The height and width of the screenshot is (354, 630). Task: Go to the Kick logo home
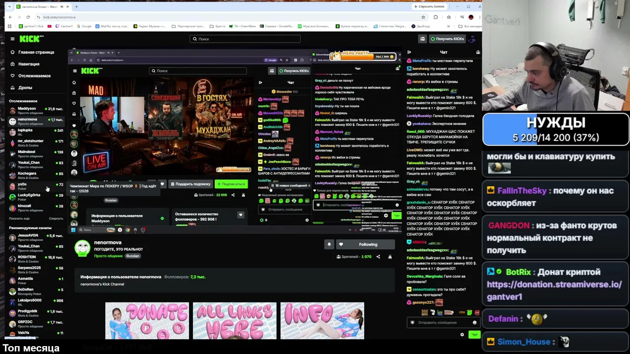point(31,38)
